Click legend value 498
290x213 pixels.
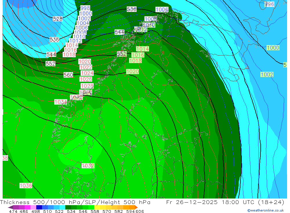click(x=35, y=211)
